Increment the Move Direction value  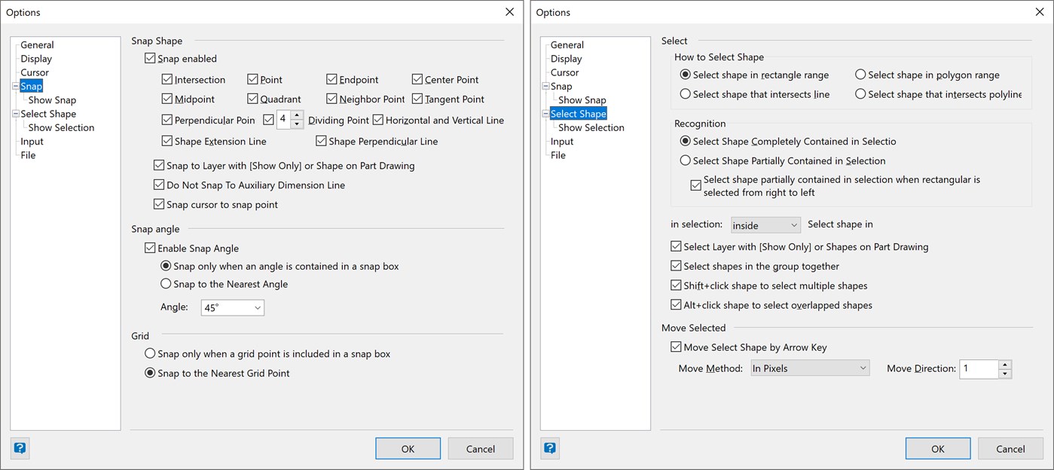[x=1006, y=365]
